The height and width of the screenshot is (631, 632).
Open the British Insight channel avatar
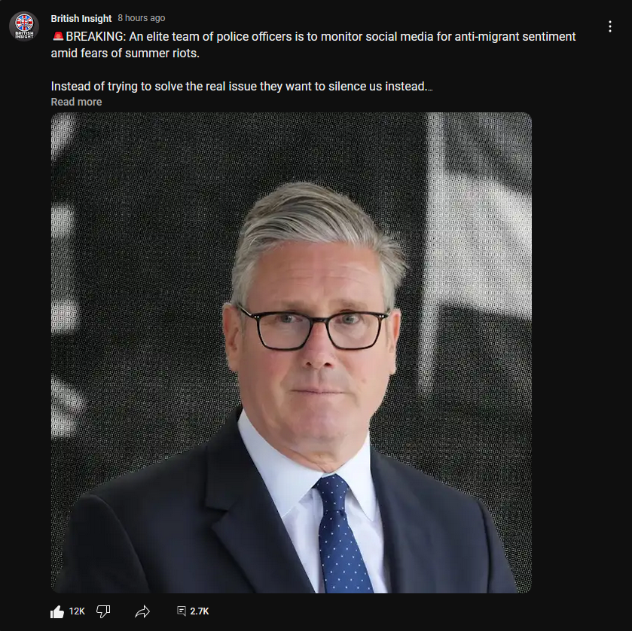pyautogui.click(x=24, y=26)
